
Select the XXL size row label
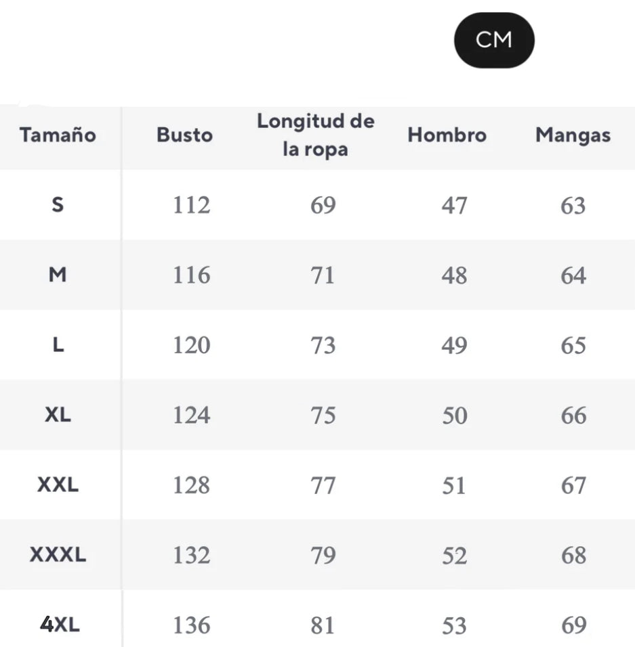point(58,485)
